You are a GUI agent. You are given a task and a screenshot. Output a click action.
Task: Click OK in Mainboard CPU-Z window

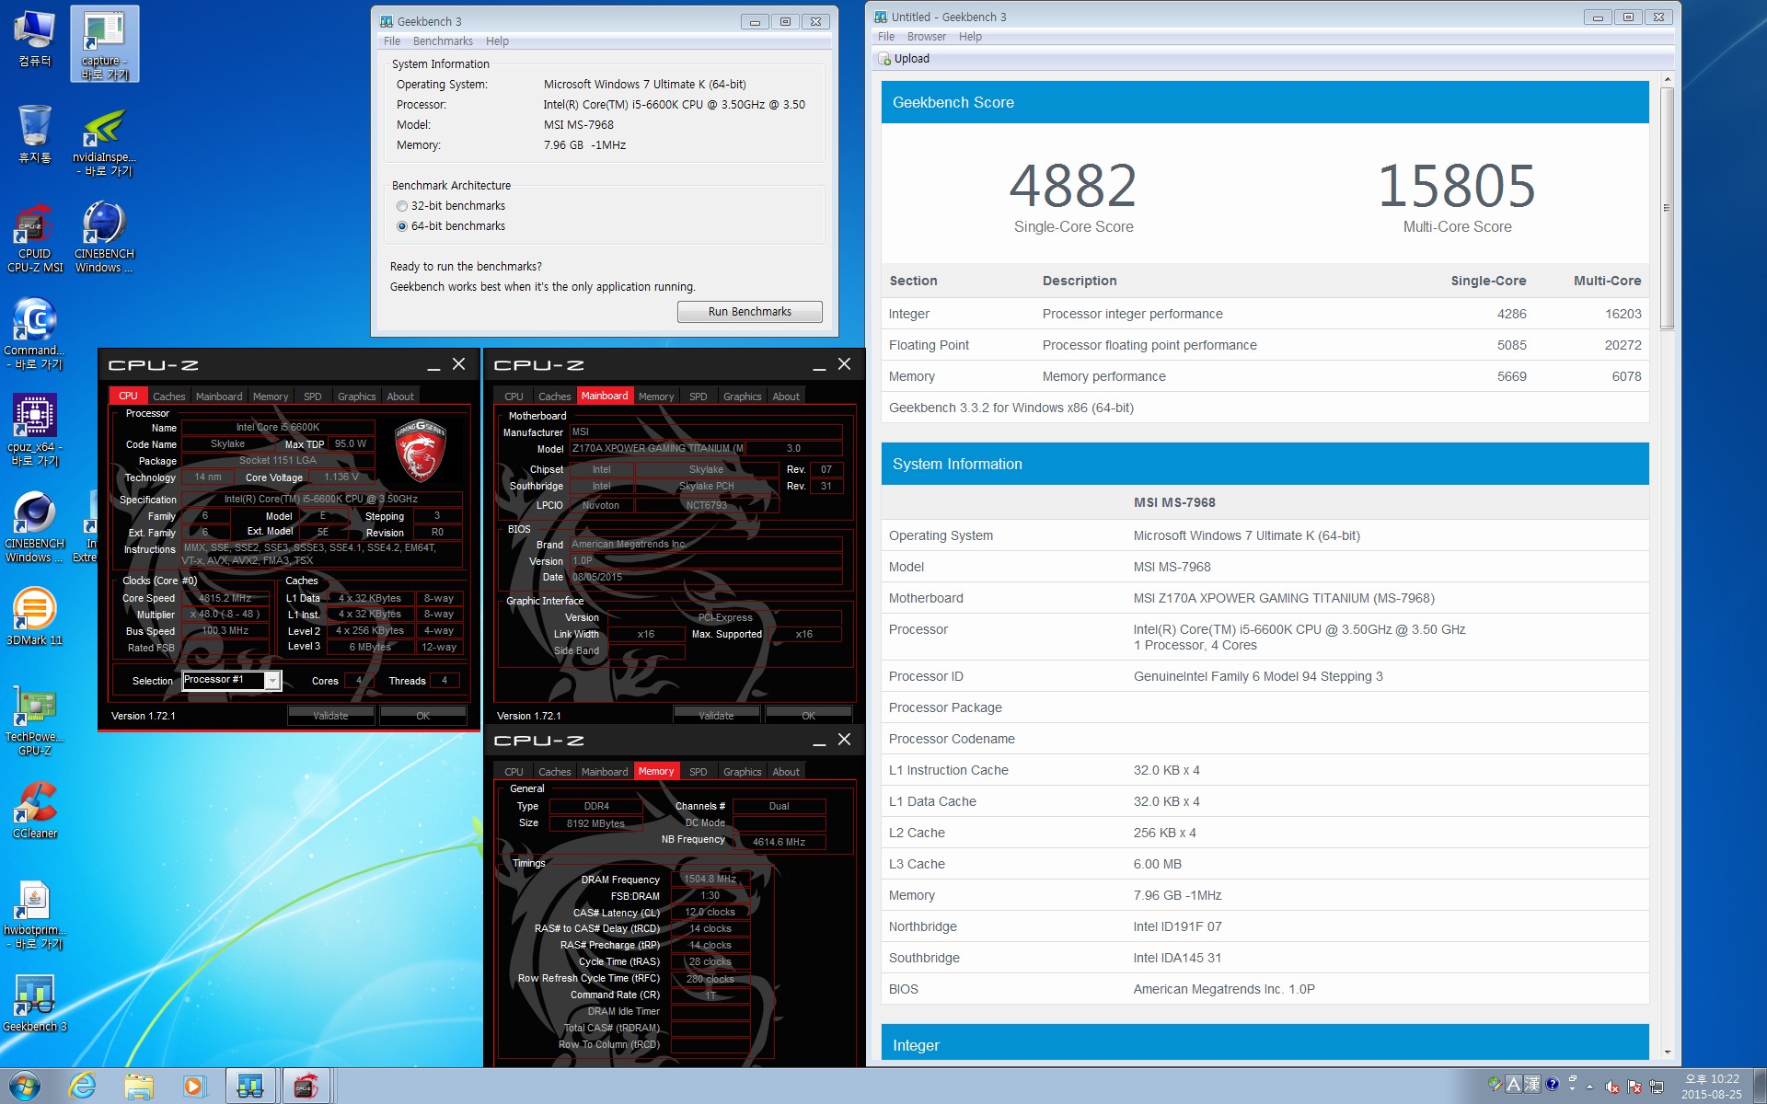tap(808, 716)
